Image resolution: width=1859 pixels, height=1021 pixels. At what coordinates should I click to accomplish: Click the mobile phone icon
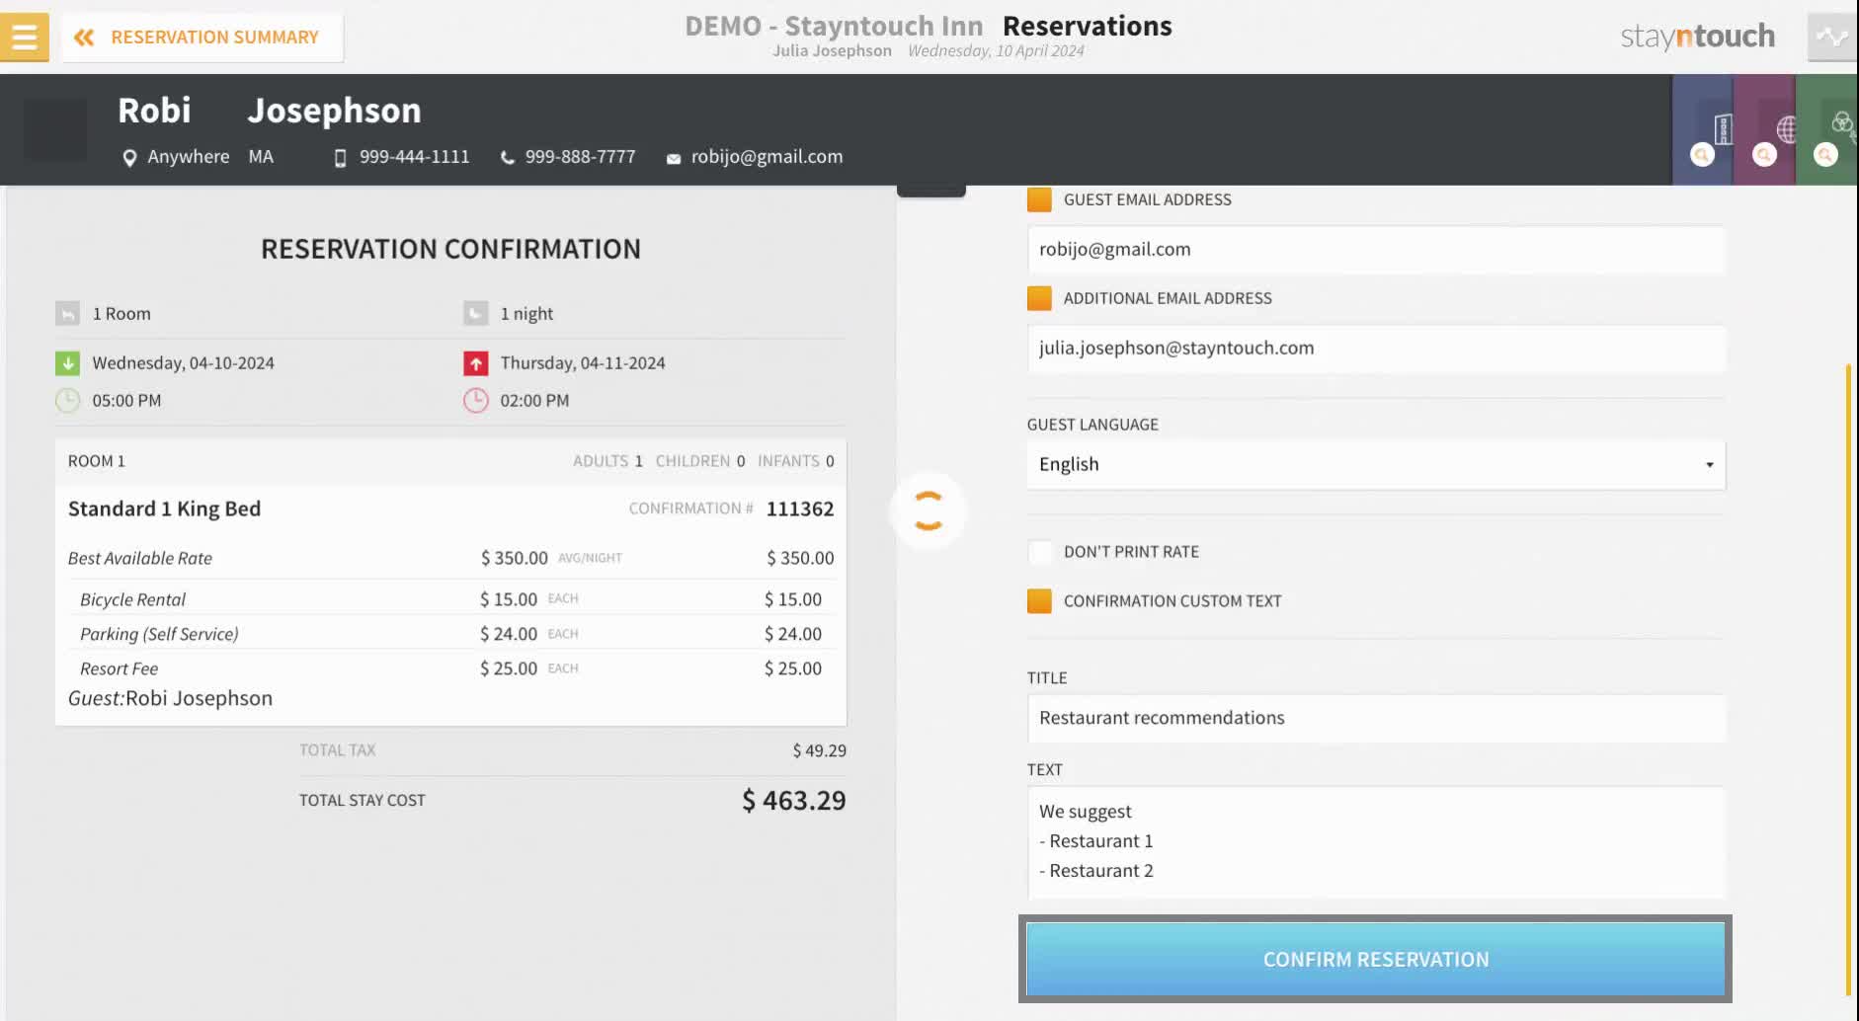pos(340,158)
